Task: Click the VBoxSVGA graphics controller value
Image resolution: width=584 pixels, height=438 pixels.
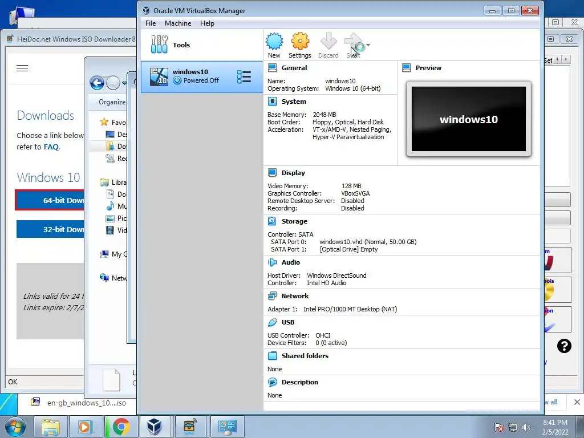Action: click(x=355, y=193)
